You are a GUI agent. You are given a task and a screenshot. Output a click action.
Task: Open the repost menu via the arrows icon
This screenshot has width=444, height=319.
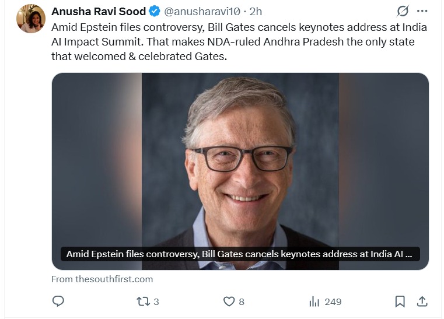143,302
